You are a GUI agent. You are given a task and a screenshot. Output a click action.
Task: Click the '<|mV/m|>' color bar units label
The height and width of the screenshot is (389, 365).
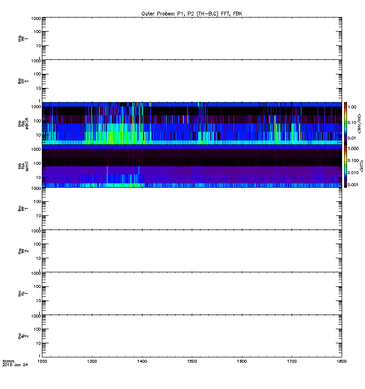359,124
